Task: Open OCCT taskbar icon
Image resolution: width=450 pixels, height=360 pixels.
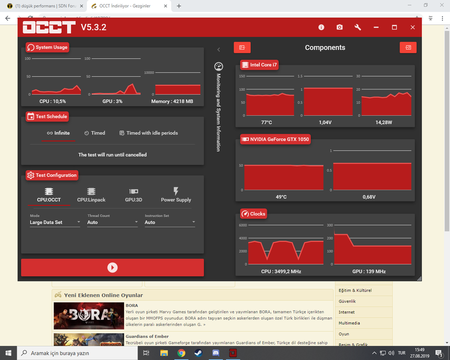Action: tap(232, 353)
